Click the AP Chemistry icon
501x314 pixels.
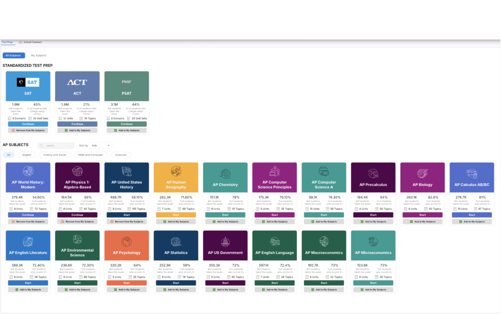click(225, 173)
